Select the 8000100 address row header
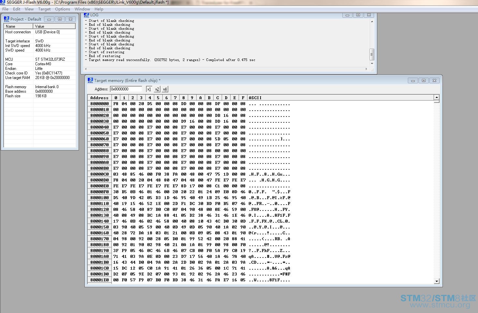This screenshot has width=478, height=313. coord(99,198)
